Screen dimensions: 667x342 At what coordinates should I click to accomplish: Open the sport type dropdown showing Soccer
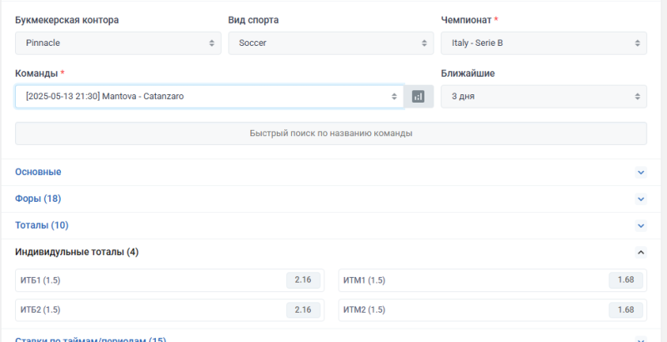pos(331,43)
